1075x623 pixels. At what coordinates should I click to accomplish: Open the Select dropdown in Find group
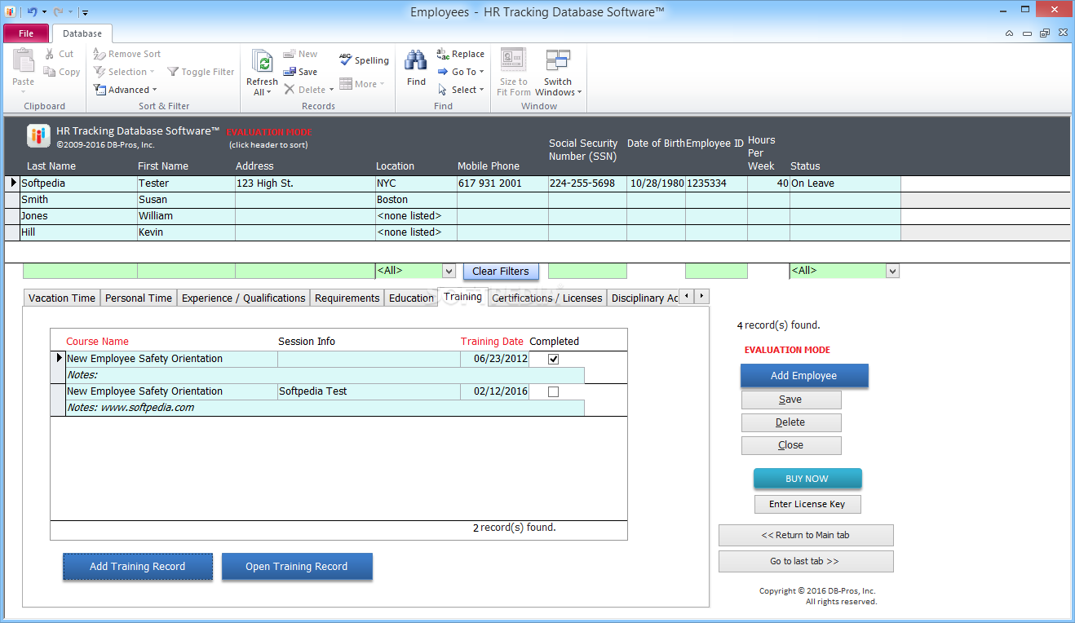[x=481, y=90]
